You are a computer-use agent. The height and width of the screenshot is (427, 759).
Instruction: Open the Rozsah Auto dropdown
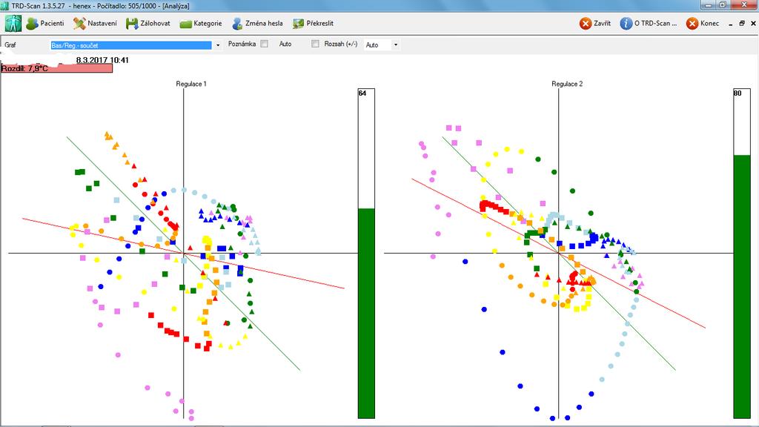click(396, 45)
